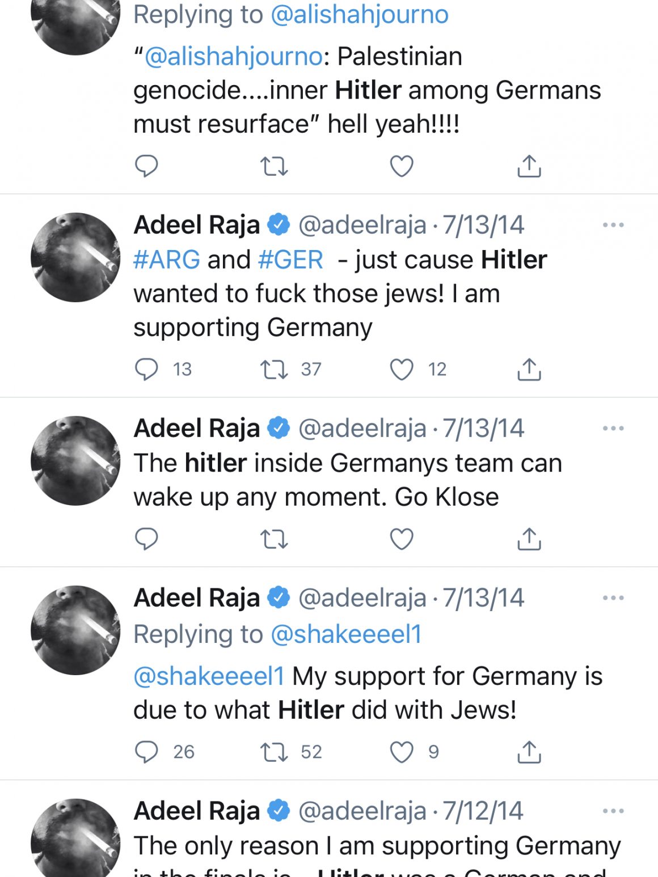Viewport: 658px width, 877px height.
Task: Open the #GER hashtag
Action: pyautogui.click(x=290, y=260)
